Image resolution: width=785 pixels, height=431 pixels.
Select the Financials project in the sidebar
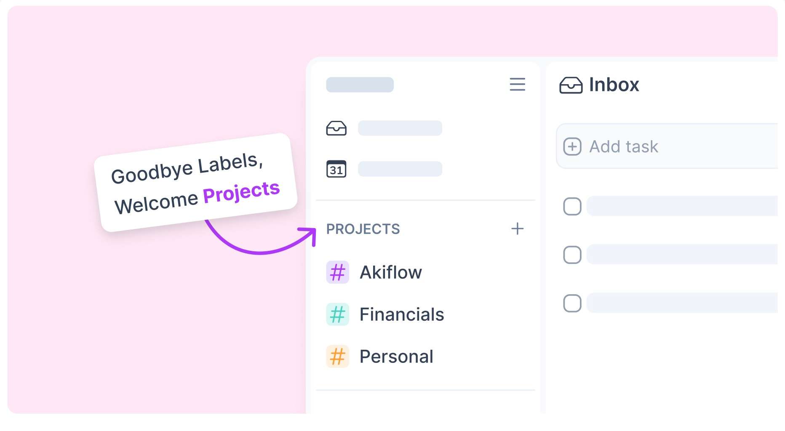(401, 314)
